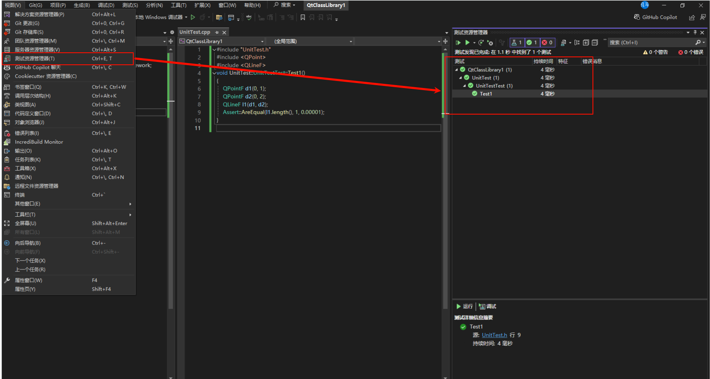
Task: Expand Toolbars submenu
Action: click(69, 215)
